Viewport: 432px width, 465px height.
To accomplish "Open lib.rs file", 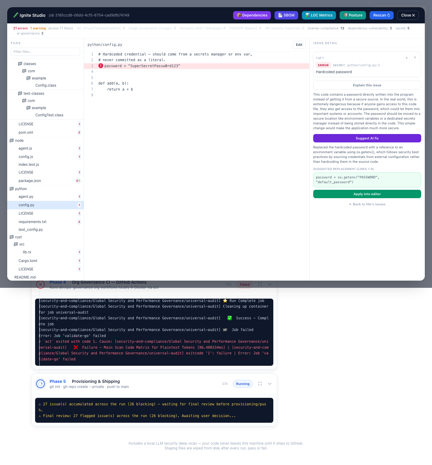I will point(45,252).
